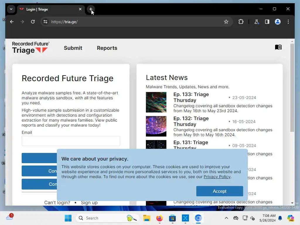
Task: Click the third blue Con... button
Action: point(39,184)
